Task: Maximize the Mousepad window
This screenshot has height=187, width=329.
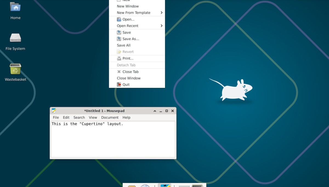Action: pos(167,111)
